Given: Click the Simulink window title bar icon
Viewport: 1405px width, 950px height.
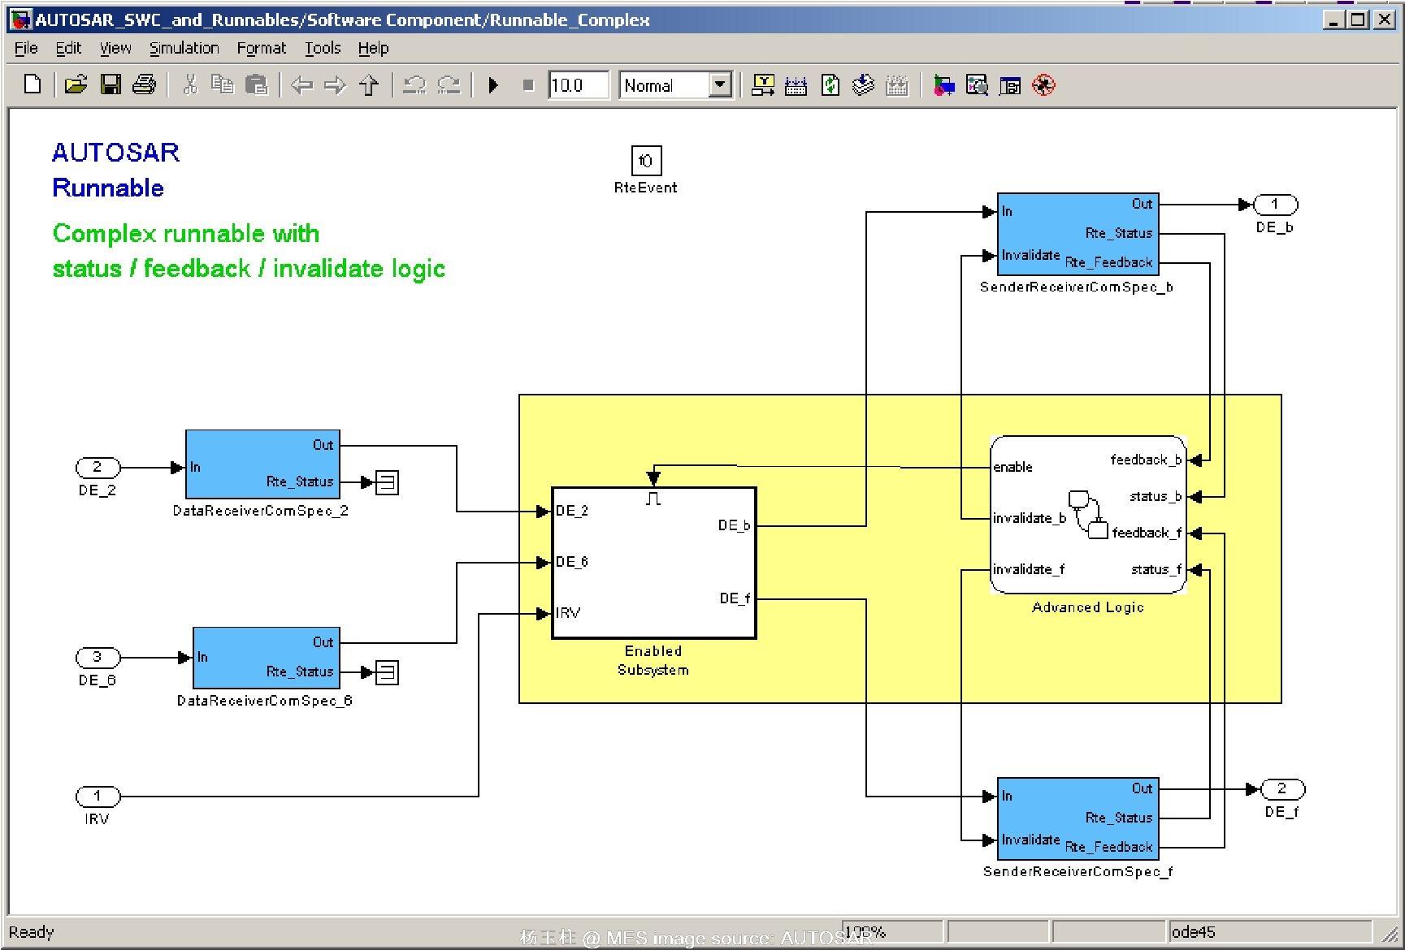Looking at the screenshot, I should [x=21, y=19].
